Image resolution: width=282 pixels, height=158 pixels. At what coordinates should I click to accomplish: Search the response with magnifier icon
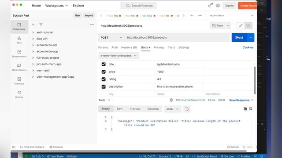(251, 109)
